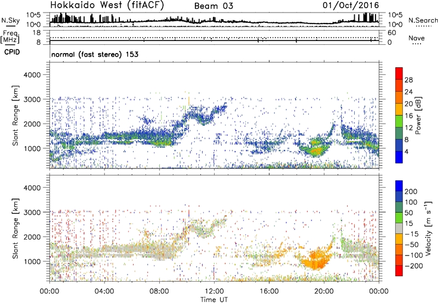
Task: Click the "-200" velocity colorbar label
Action: [x=414, y=266]
